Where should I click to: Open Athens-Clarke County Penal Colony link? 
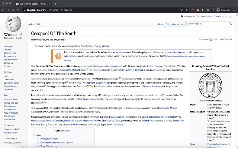[x=88, y=46]
